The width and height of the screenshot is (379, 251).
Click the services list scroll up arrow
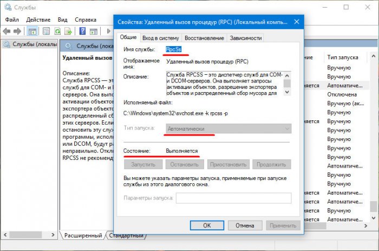[374, 56]
